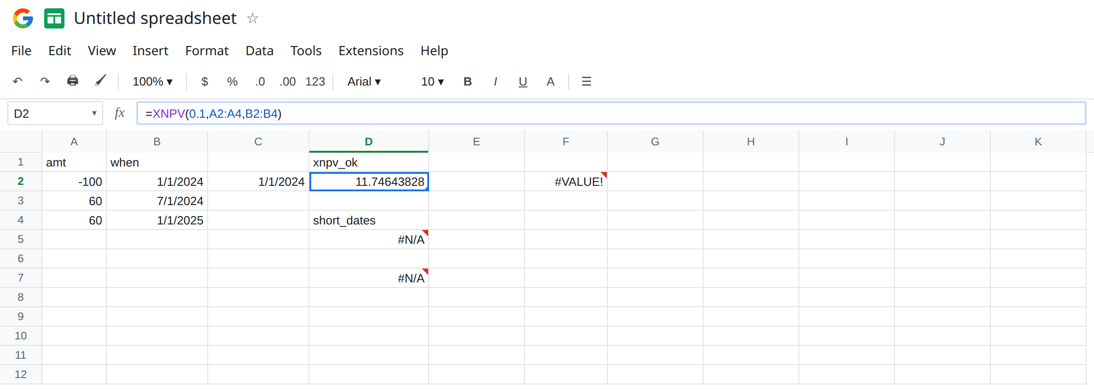Rename the Untitled spreadsheet title
This screenshot has width=1094, height=390.
[155, 18]
